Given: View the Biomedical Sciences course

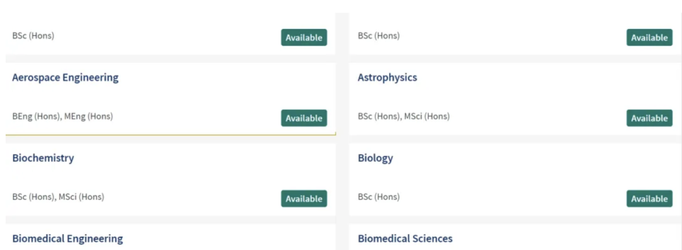Looking at the screenshot, I should pyautogui.click(x=405, y=239).
